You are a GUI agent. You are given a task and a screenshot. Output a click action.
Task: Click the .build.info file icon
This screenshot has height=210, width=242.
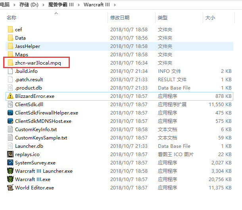[x=10, y=71]
